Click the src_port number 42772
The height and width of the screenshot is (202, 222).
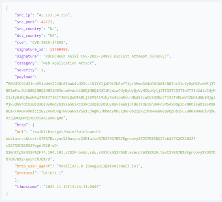47,22
